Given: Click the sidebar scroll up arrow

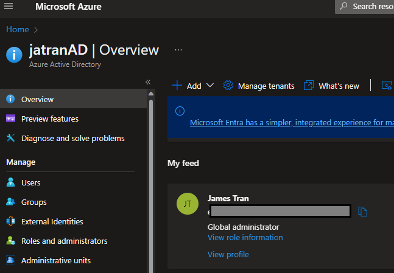Looking at the screenshot, I should [x=151, y=94].
